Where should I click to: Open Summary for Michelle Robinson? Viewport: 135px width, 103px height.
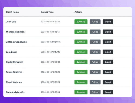tap(81, 32)
